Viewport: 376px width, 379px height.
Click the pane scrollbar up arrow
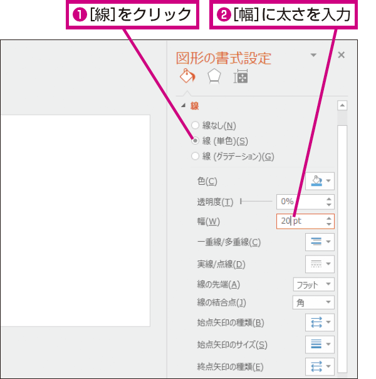342,105
